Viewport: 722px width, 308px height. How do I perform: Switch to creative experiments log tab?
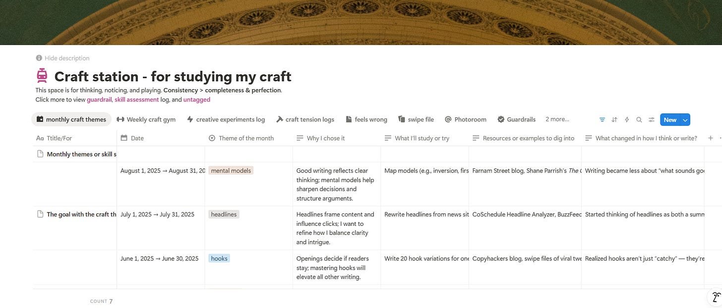click(x=226, y=119)
